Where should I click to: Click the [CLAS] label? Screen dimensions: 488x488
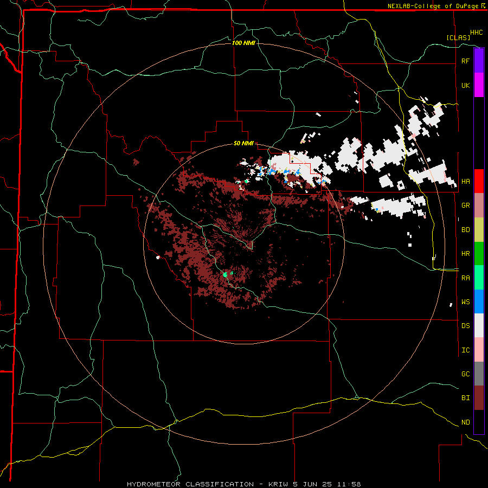pos(458,37)
